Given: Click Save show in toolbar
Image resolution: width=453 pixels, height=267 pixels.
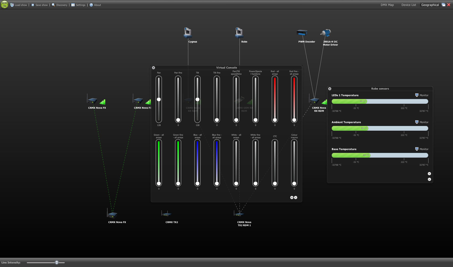Looking at the screenshot, I should tap(40, 5).
